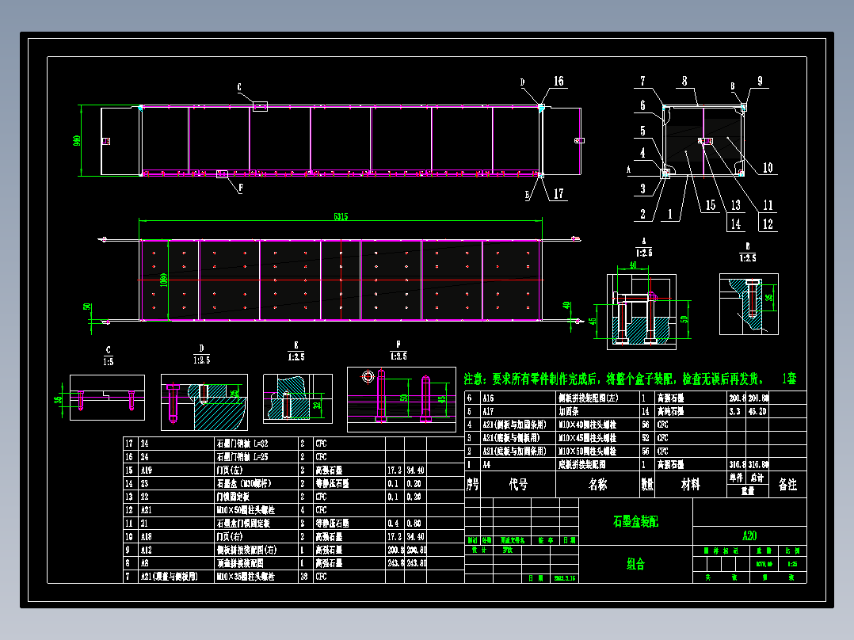Click the 石墨盒装配 title text
This screenshot has width=854, height=640.
pyautogui.click(x=635, y=521)
